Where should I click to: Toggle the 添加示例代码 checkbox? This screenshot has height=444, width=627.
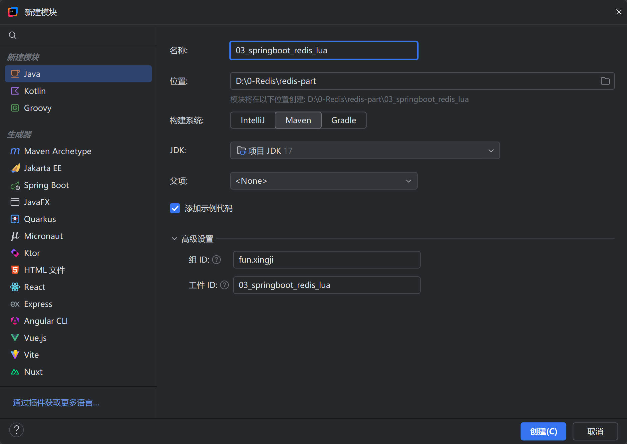(175, 208)
